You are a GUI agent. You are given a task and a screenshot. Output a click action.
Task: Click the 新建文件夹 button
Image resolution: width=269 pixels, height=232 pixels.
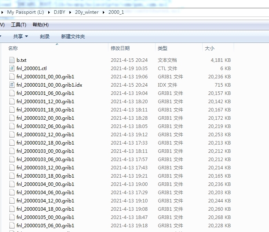(73, 36)
